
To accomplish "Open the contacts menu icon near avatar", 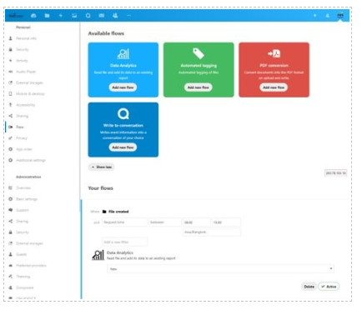I will coord(328,16).
